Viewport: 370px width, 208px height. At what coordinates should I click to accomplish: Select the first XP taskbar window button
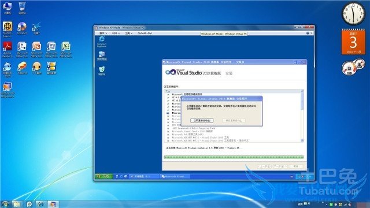(x=144, y=176)
